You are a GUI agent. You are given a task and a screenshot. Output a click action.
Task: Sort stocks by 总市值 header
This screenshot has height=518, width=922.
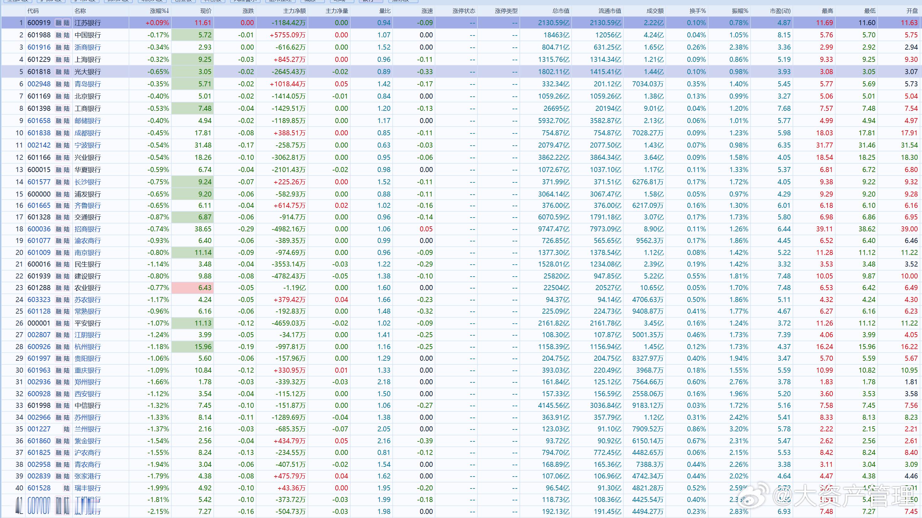pos(561,11)
